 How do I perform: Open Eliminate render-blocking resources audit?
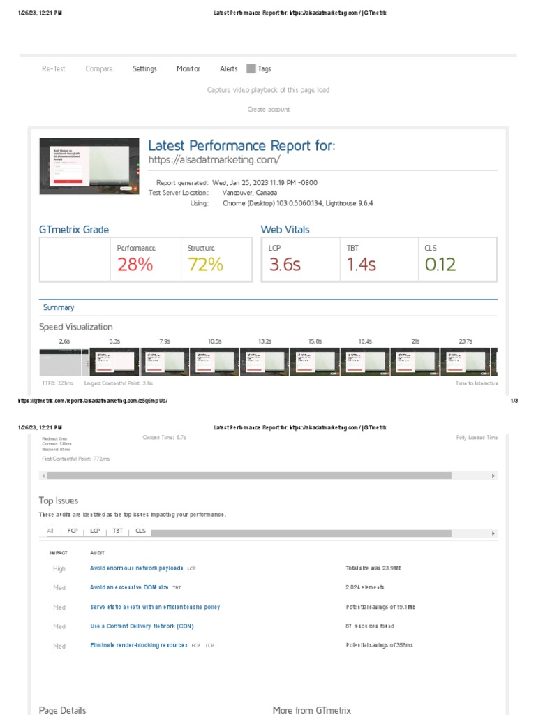[139, 645]
